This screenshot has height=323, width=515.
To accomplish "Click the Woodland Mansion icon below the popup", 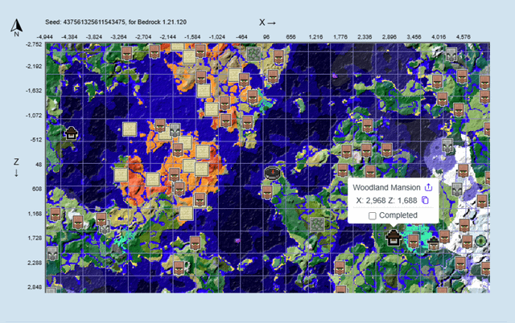I will coord(393,237).
